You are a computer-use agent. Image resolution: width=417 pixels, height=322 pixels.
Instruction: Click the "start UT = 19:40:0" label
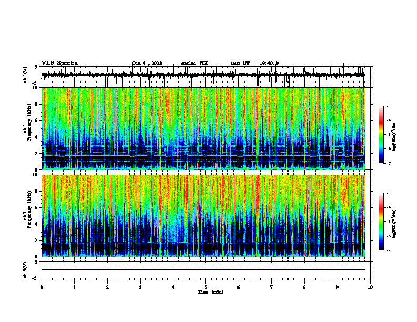254,63
